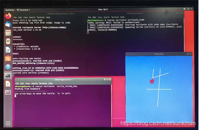Click 'Reading from keyboard' line
199x130 pixels.
(x=27, y=89)
